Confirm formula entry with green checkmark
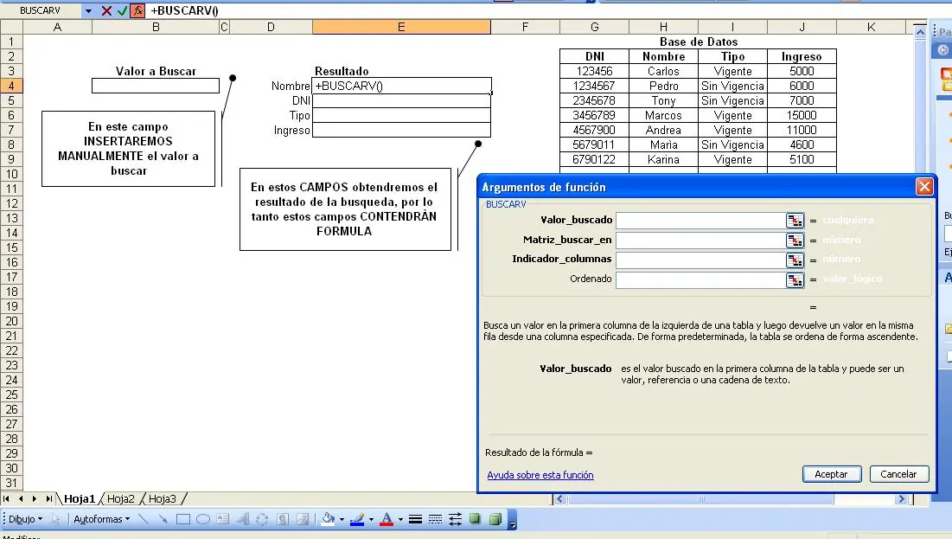The height and width of the screenshot is (539, 952). point(122,10)
